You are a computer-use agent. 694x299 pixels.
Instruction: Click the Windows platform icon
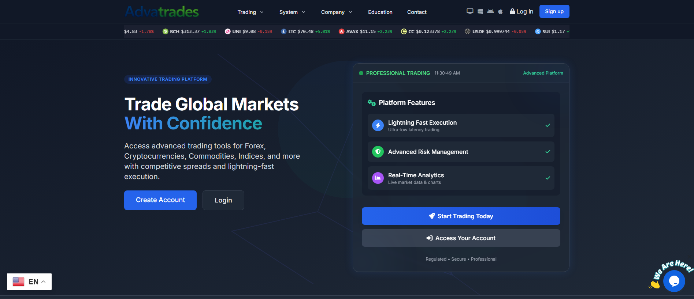tap(480, 11)
